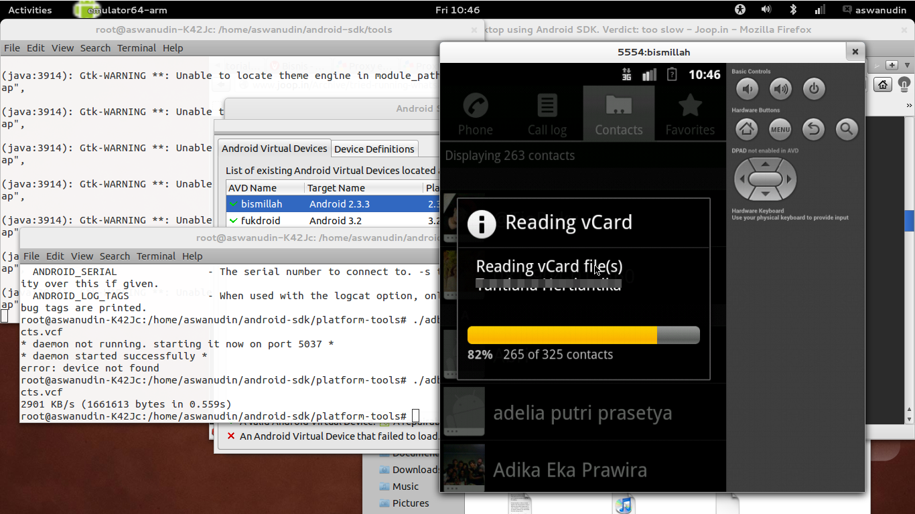Click the red X failed-to-load icon in the AVD Manager

pos(231,436)
